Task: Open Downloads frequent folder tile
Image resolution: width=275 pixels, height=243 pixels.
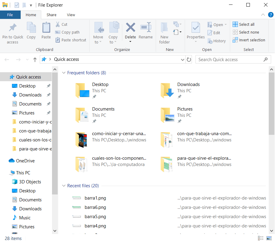Action: (180, 90)
